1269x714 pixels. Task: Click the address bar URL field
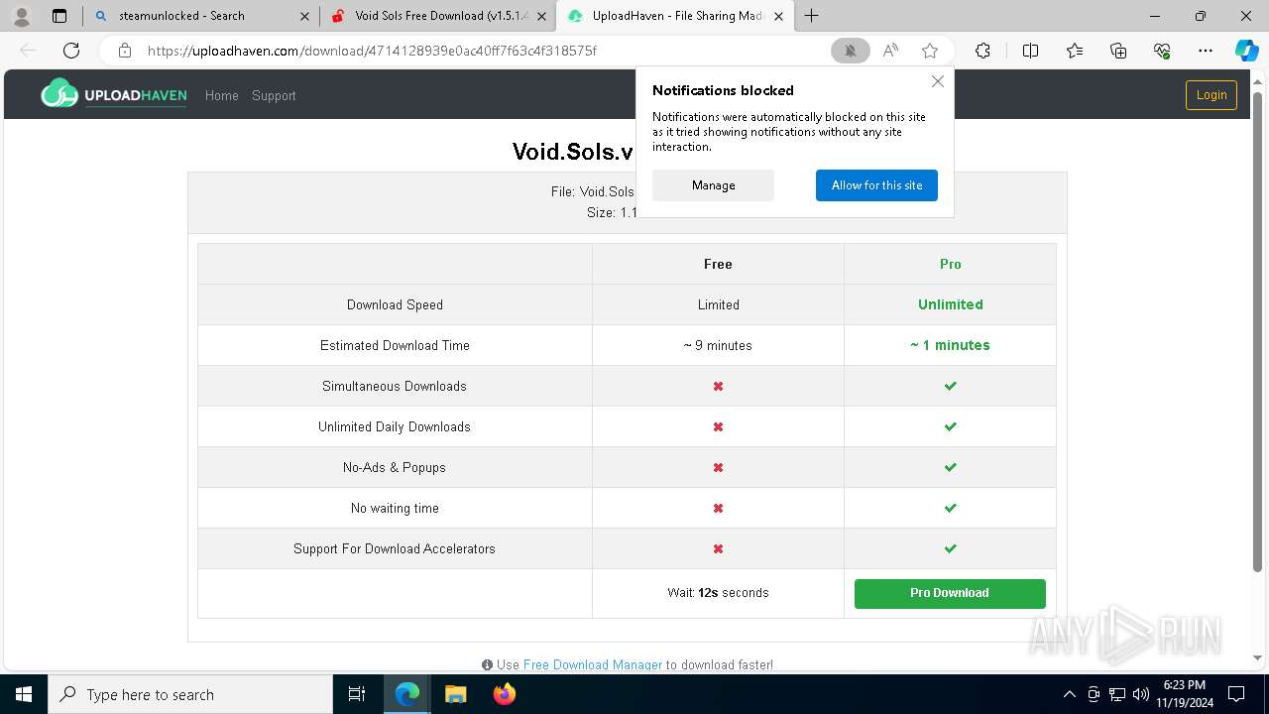[476, 51]
